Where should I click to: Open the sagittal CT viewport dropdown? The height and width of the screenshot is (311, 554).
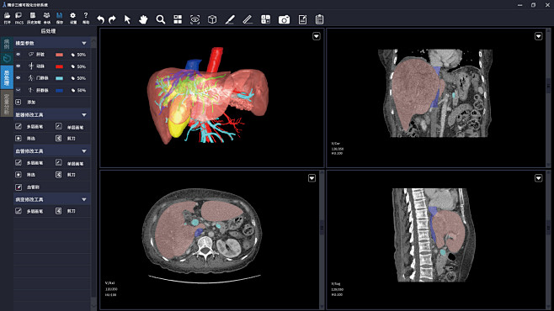[539, 178]
